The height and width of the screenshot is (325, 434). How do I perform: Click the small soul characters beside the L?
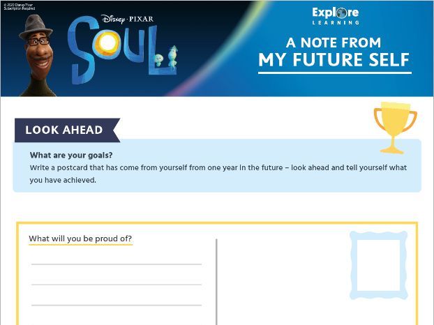pyautogui.click(x=166, y=58)
